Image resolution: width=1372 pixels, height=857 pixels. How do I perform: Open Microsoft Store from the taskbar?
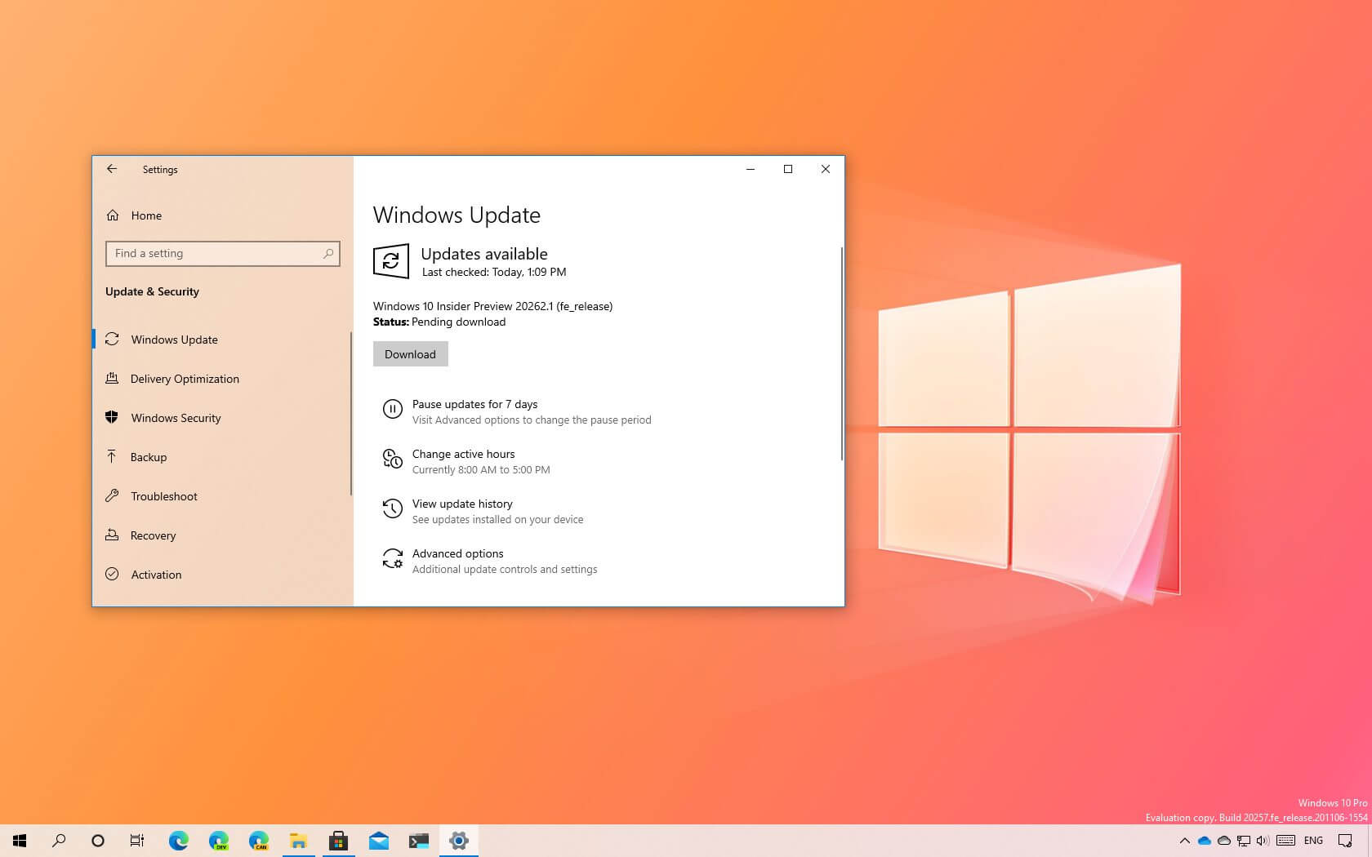[x=339, y=841]
